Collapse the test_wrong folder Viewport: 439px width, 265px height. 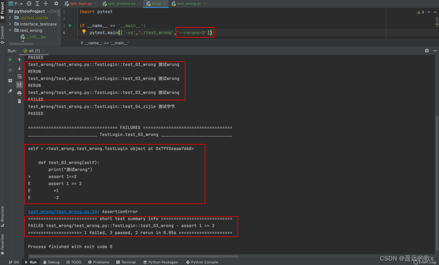pyautogui.click(x=10, y=30)
